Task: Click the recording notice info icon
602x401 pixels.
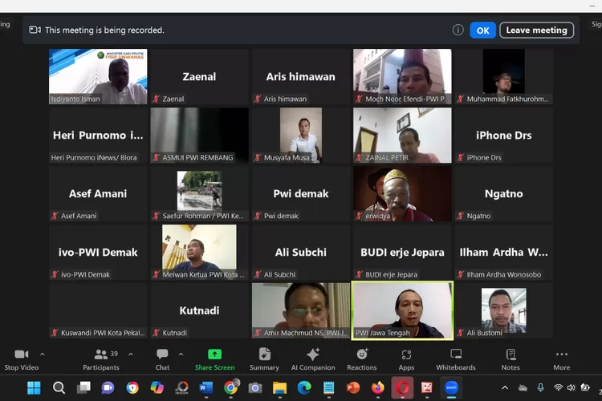Action: 458,30
